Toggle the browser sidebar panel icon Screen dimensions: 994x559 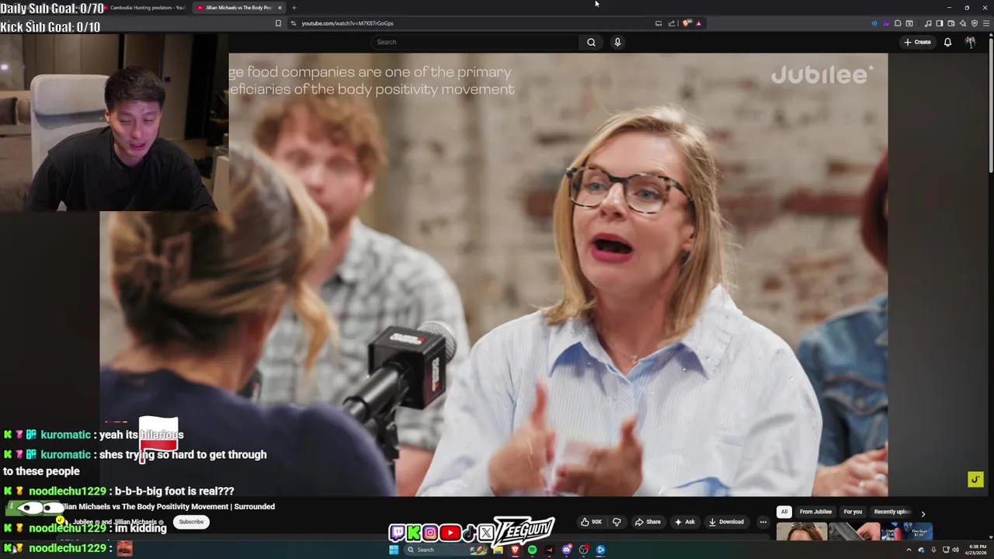940,23
